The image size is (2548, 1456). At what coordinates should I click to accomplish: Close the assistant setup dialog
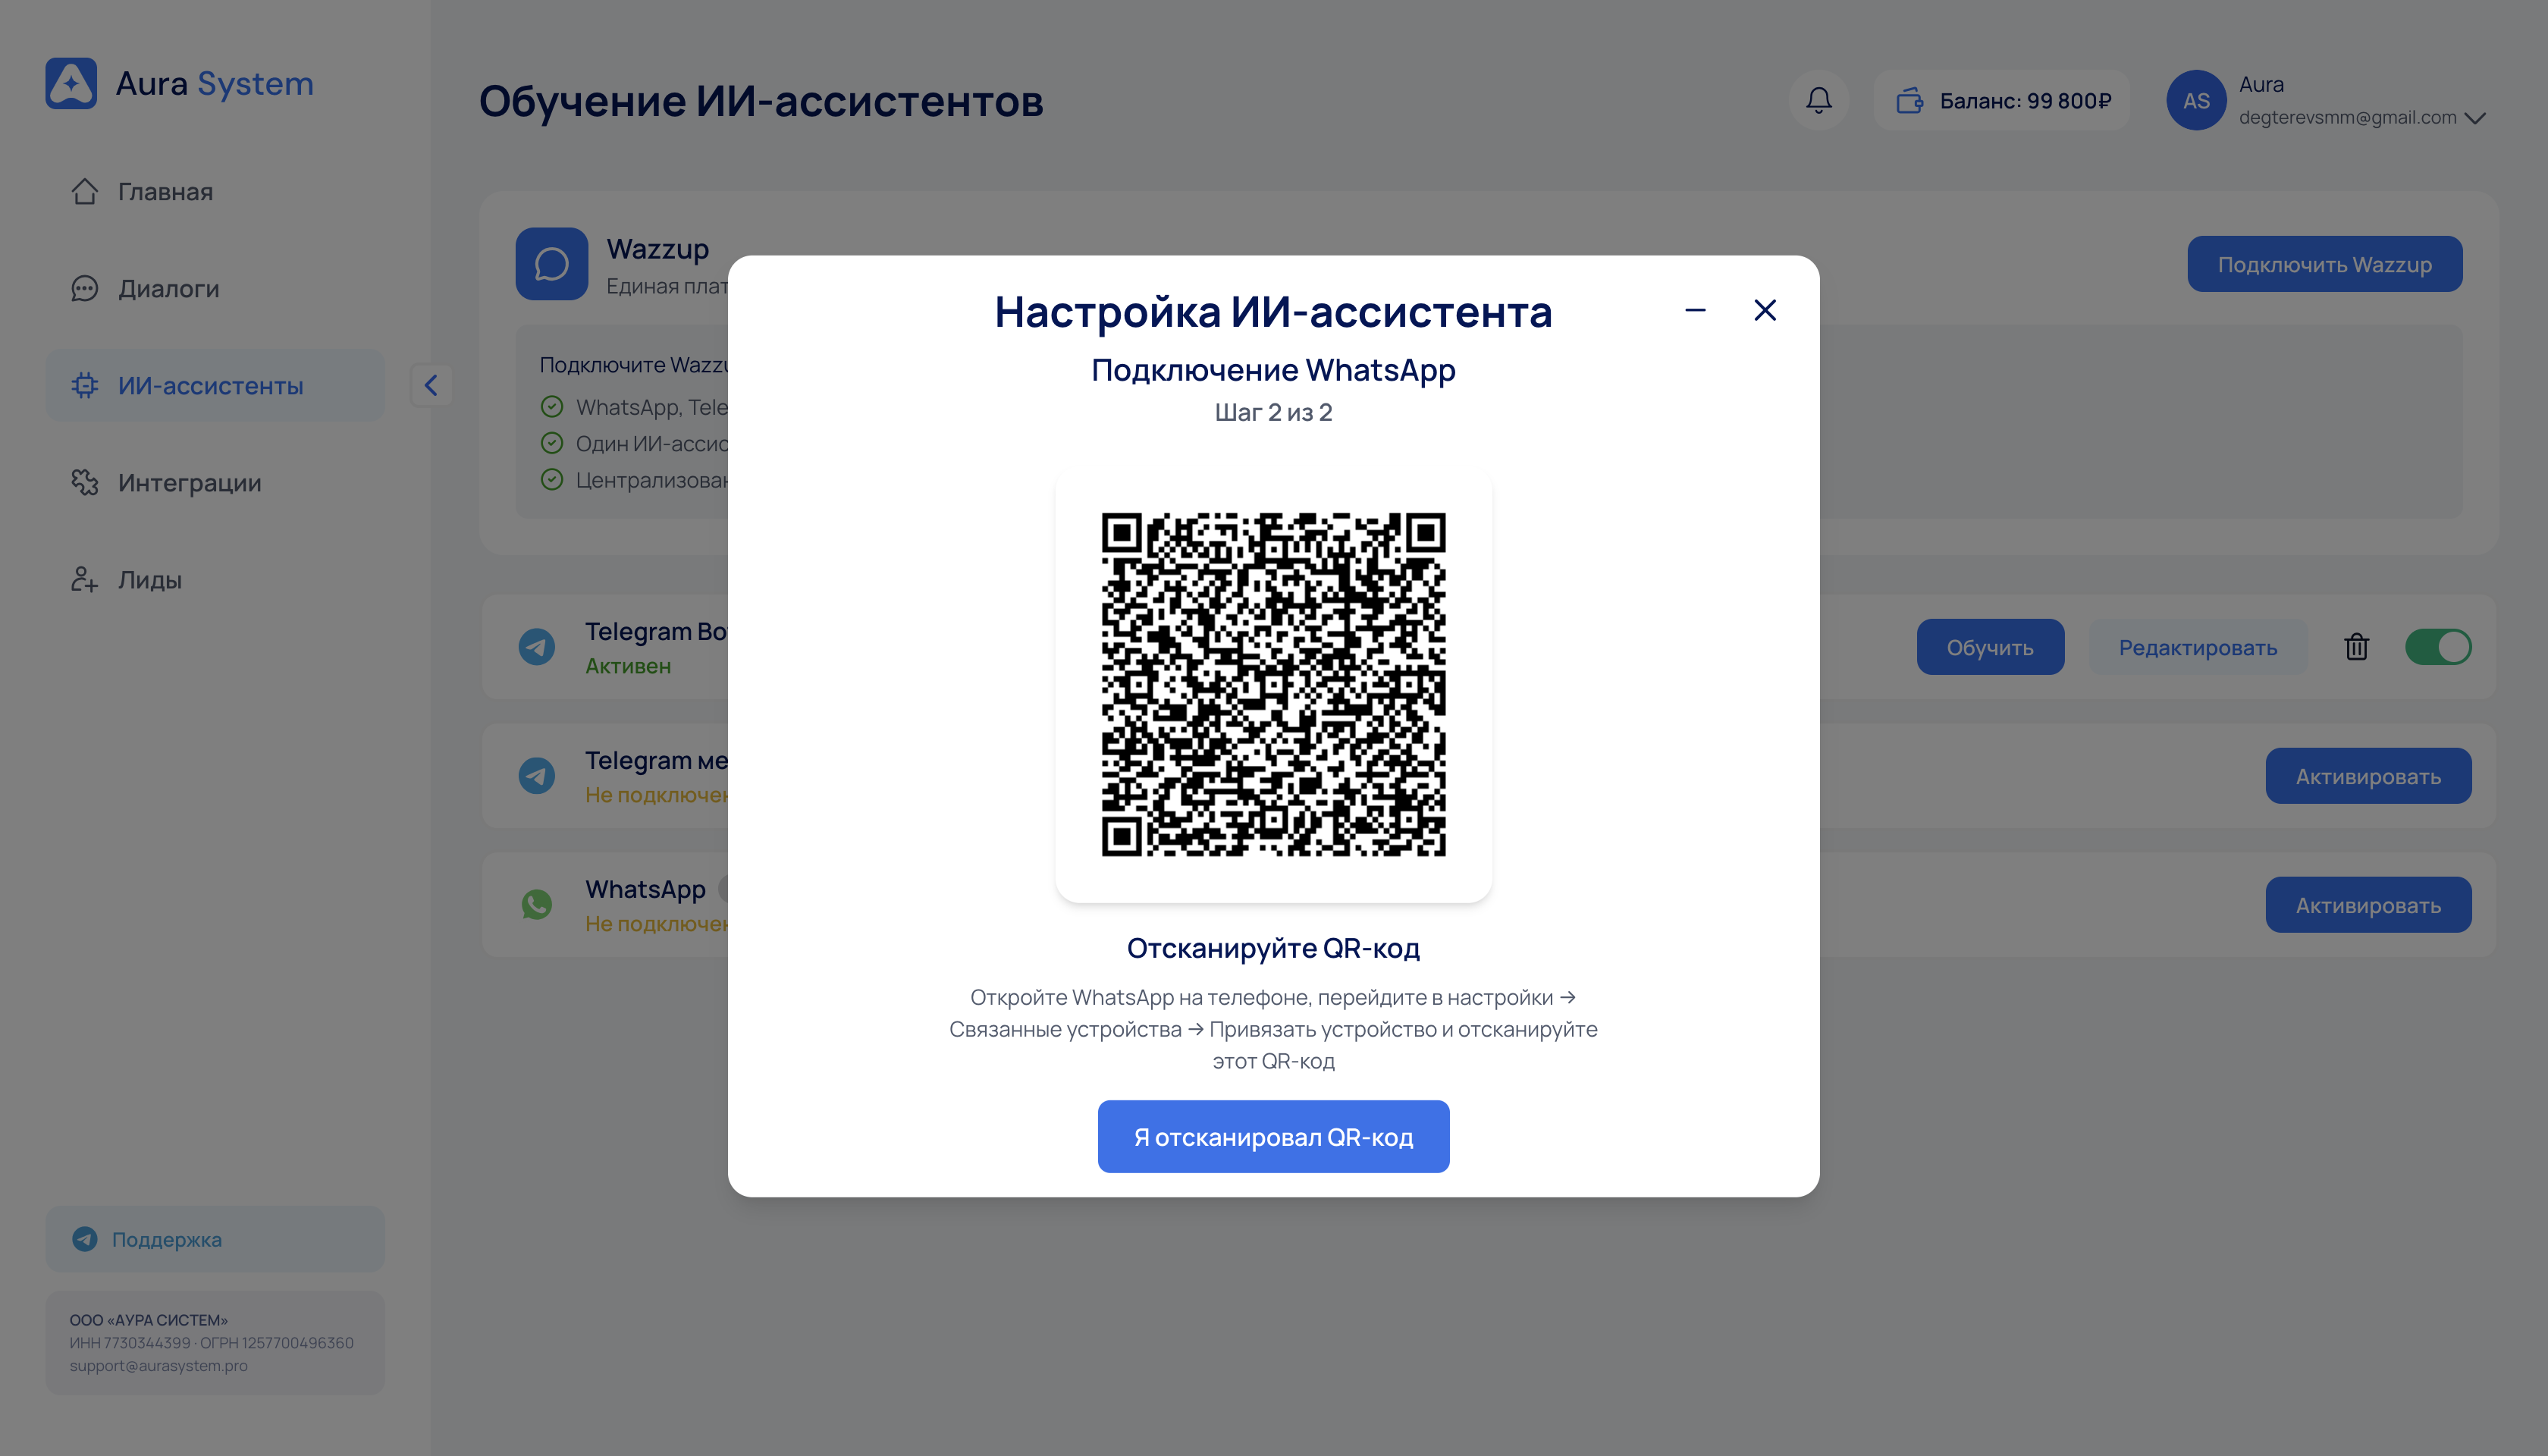click(x=1765, y=310)
